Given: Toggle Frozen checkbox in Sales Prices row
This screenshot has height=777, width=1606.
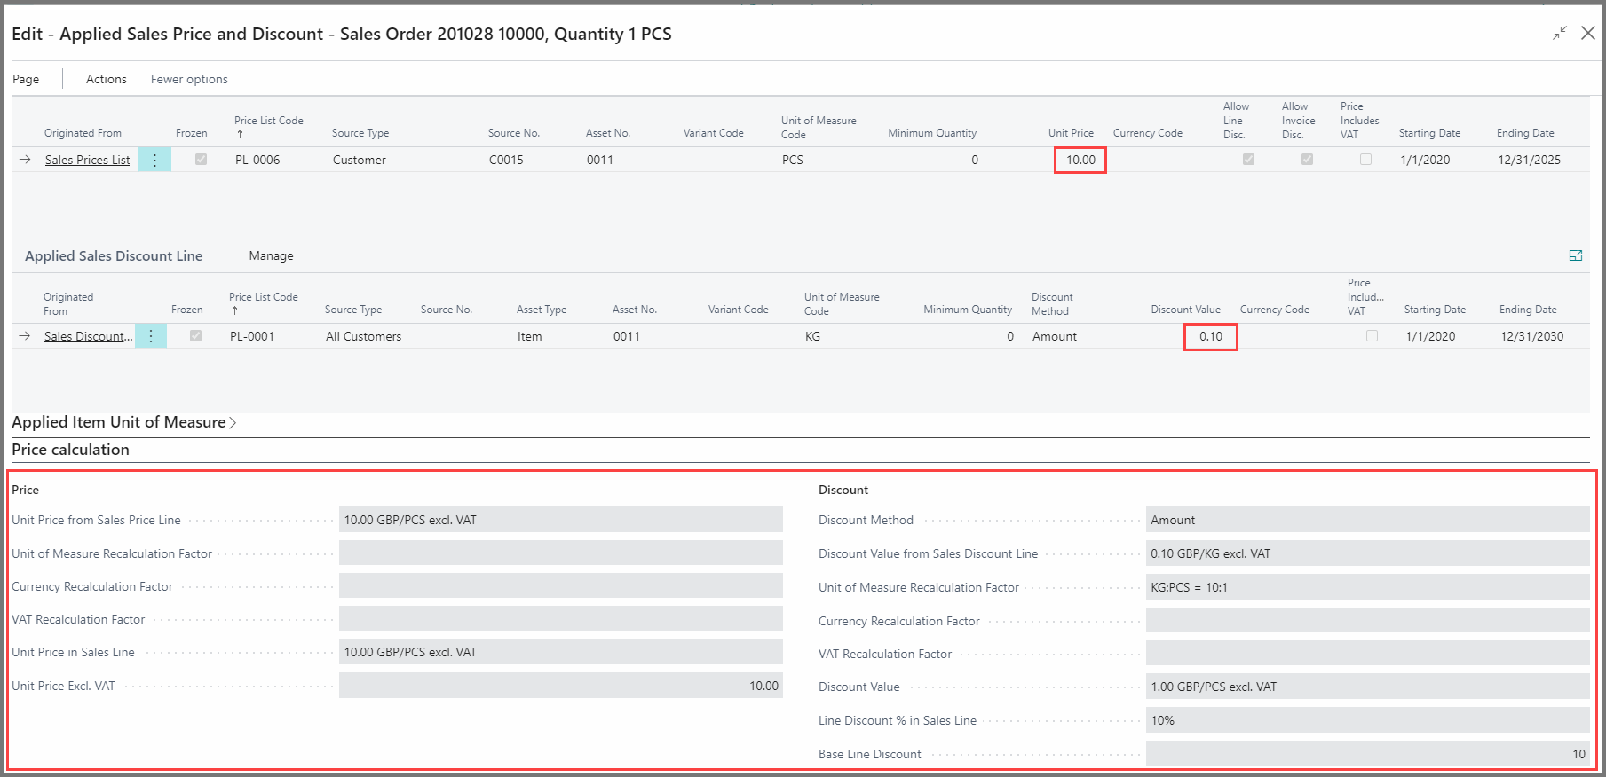Looking at the screenshot, I should coord(201,160).
